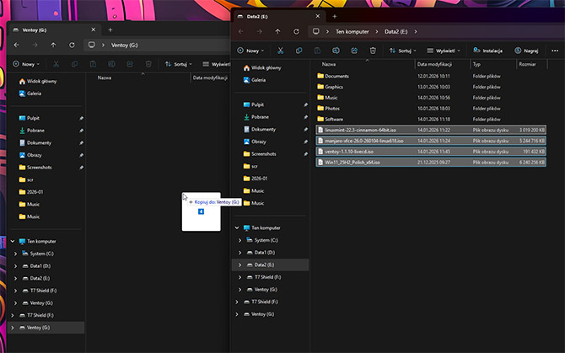This screenshot has height=353, width=565.
Task: Collapse Ten komputer in Data2 window tree
Action: pyautogui.click(x=237, y=227)
